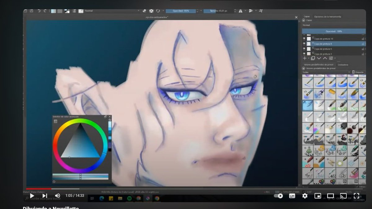Reload the original brush preset
The height and width of the screenshot is (209, 372).
[x=158, y=11]
